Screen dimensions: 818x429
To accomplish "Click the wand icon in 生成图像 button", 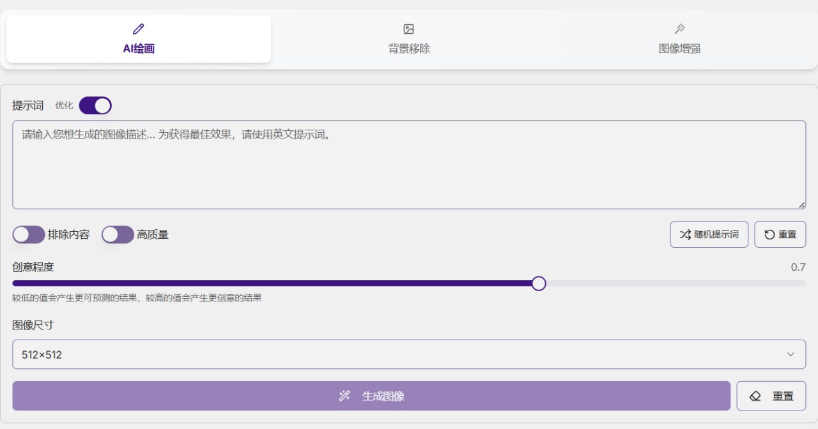I will (x=344, y=396).
